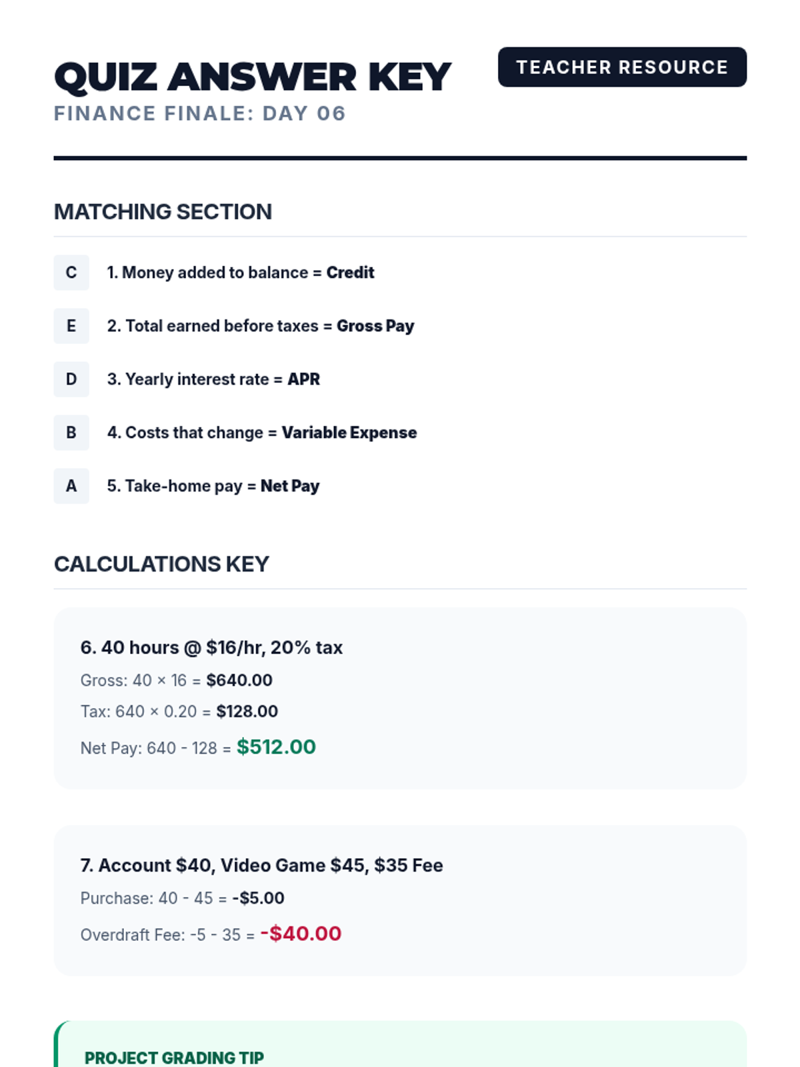Click the bold Credit answer
The width and height of the screenshot is (800, 1067).
(x=350, y=273)
